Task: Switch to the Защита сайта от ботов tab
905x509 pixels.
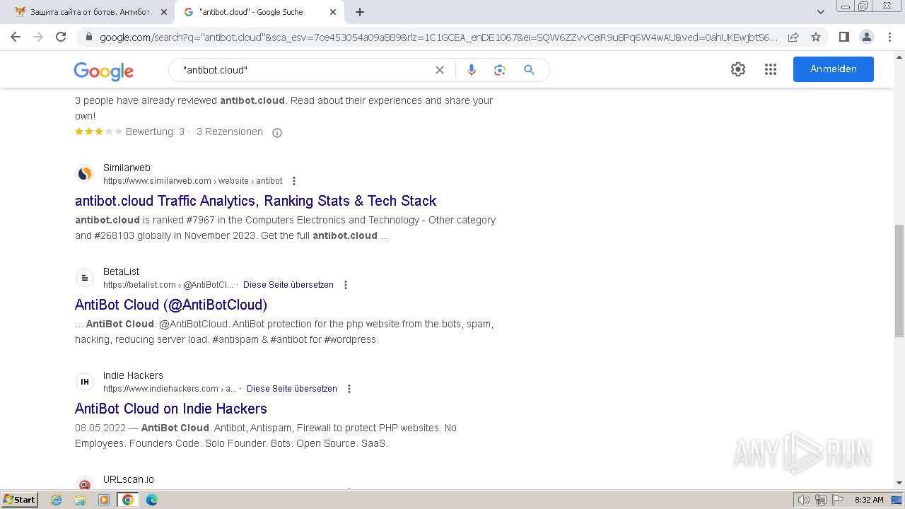Action: [x=89, y=12]
